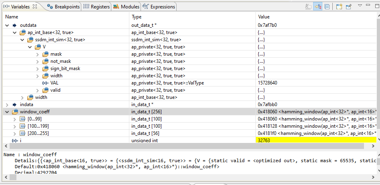This screenshot has width=380, height=185.
Task: Close the Variables tab with X
Action: pos(35,7)
